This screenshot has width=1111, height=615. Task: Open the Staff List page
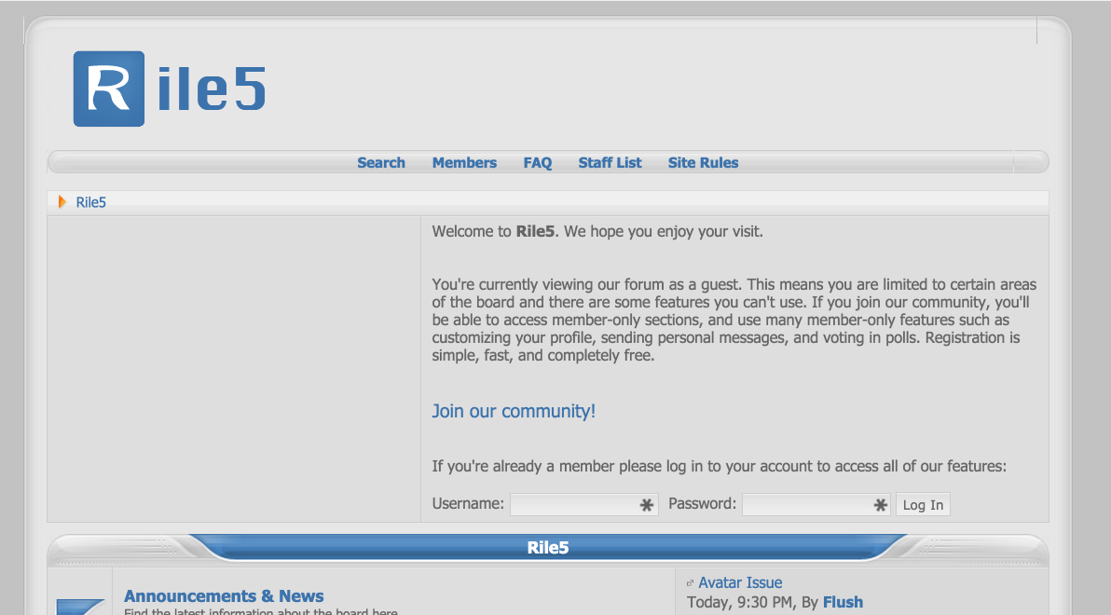[x=610, y=162]
